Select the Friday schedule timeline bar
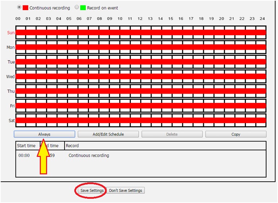The height and width of the screenshot is (203, 278). coord(140,106)
